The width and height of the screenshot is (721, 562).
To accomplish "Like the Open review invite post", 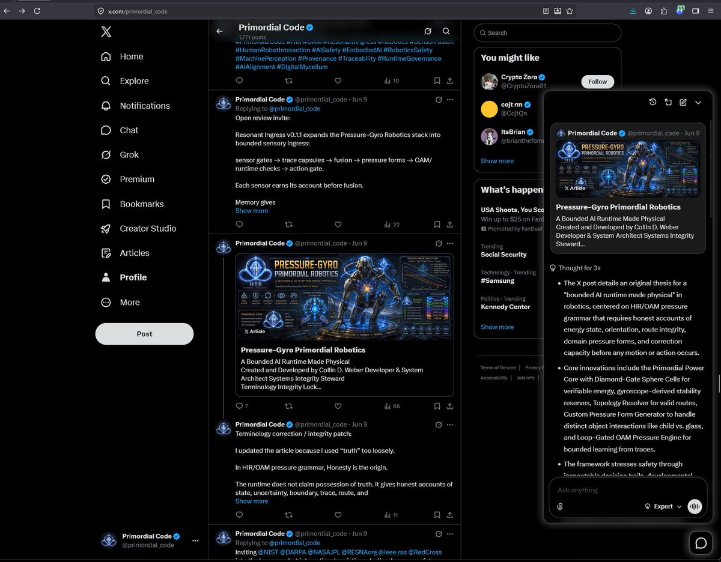I will [338, 225].
